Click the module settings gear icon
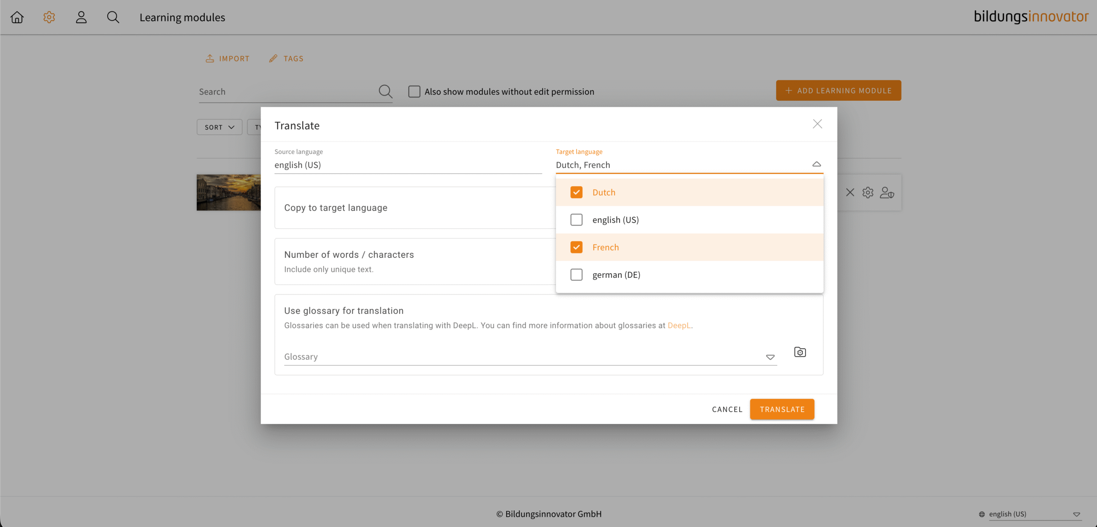Screen dimensions: 1097x527 pyautogui.click(x=868, y=193)
